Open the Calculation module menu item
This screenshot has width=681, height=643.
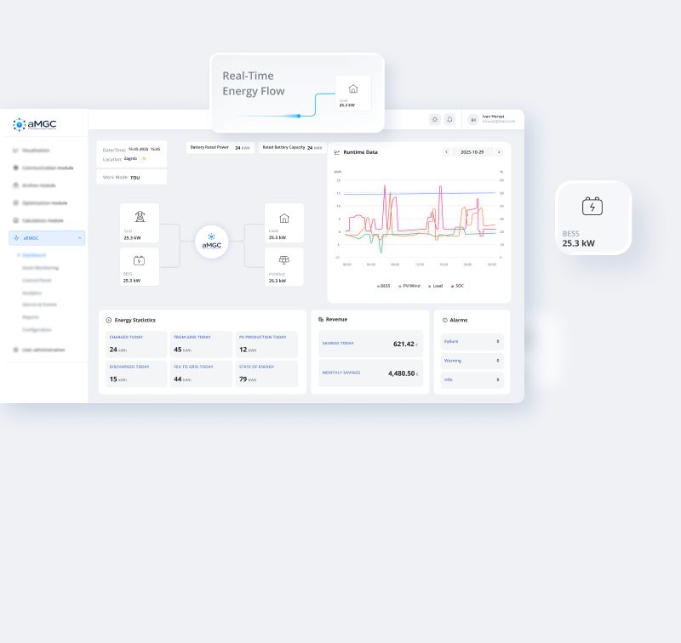point(37,220)
